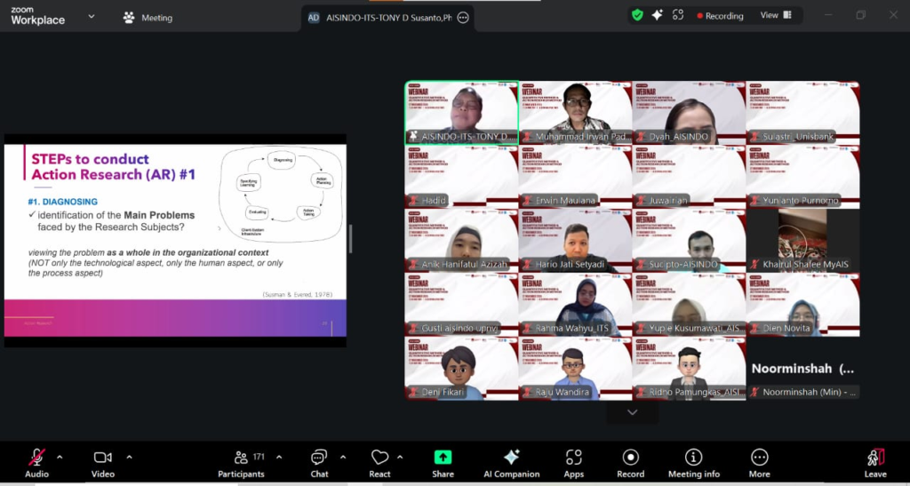Open the Zoom Workplace dropdown chevron
The height and width of the screenshot is (486, 910).
pos(91,17)
